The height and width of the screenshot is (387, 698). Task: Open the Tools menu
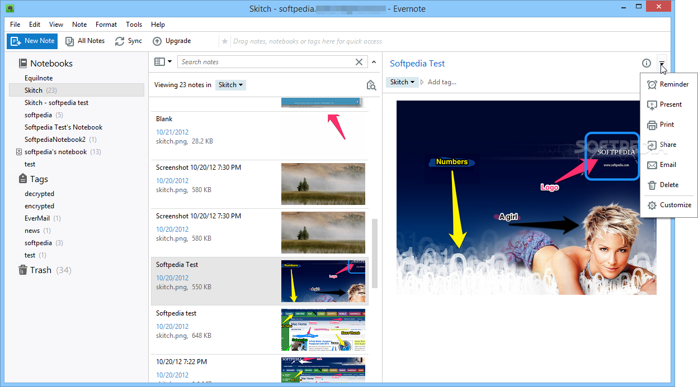pos(134,25)
